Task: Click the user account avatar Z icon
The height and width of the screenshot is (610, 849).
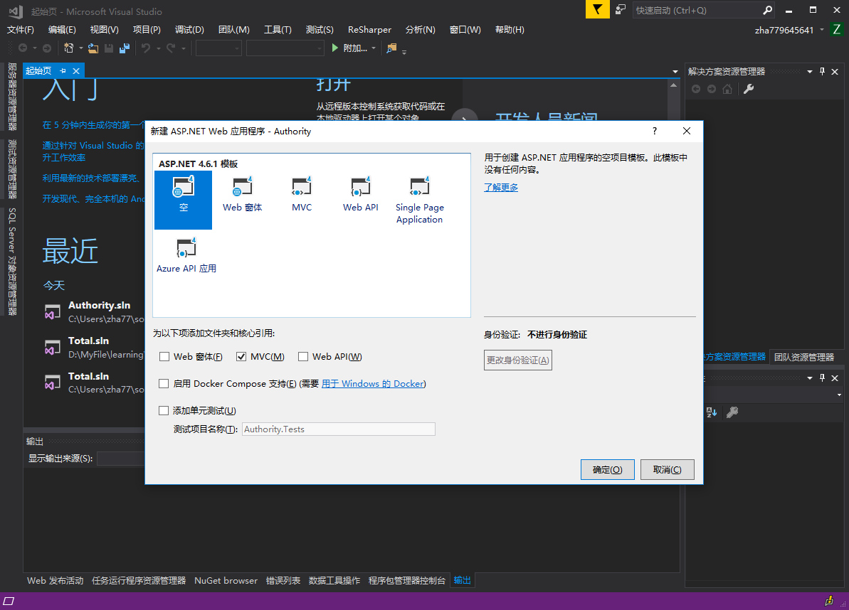Action: (837, 30)
